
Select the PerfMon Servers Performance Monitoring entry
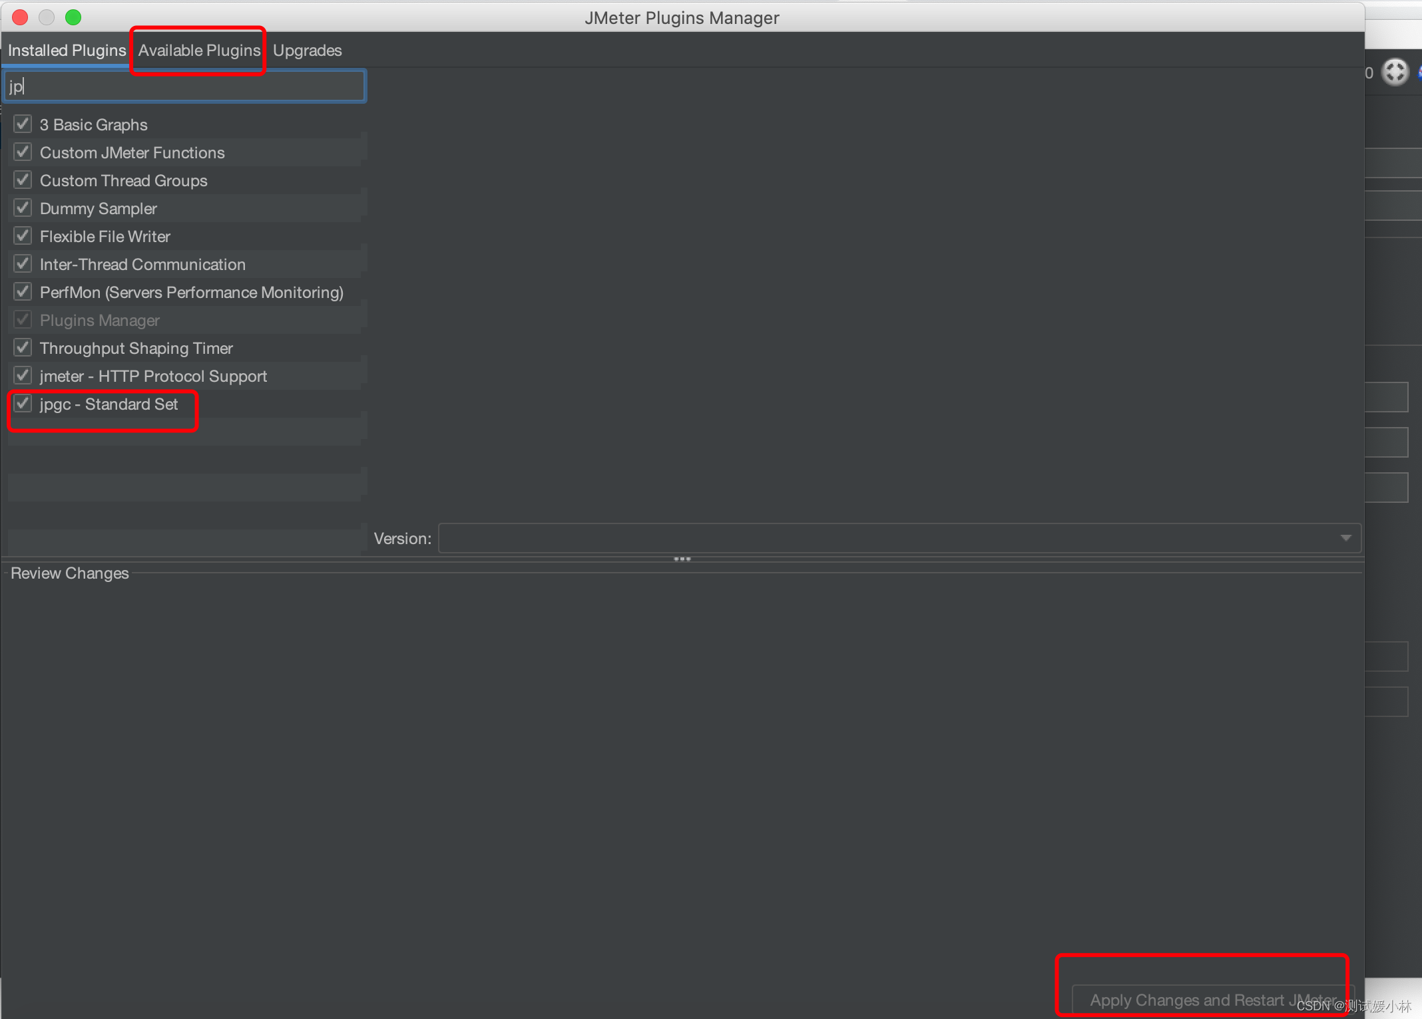tap(191, 293)
